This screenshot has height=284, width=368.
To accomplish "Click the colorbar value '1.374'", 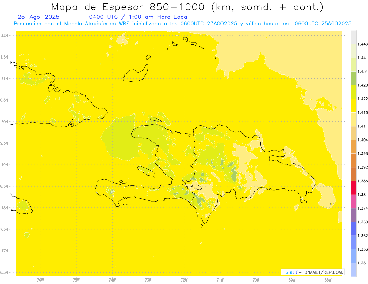I will pos(363,208).
